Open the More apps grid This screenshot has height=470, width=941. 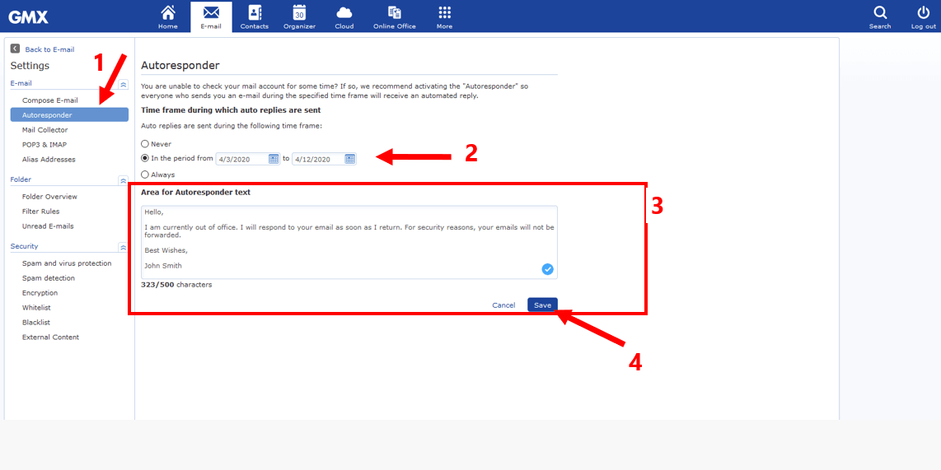coord(445,16)
